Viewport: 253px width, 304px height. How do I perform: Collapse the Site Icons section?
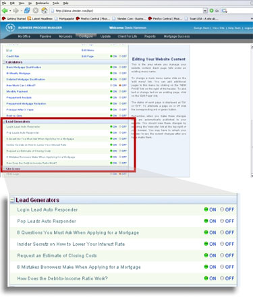pyautogui.click(x=4, y=169)
